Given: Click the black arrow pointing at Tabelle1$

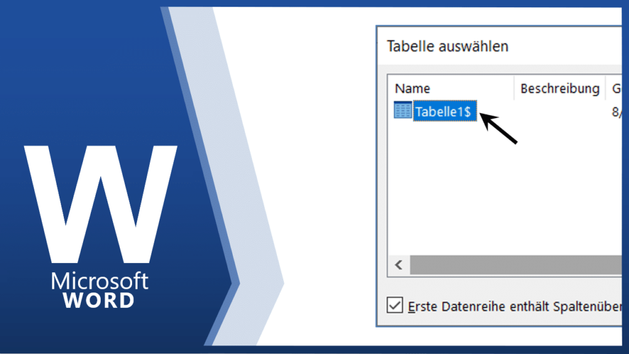Looking at the screenshot, I should point(498,128).
